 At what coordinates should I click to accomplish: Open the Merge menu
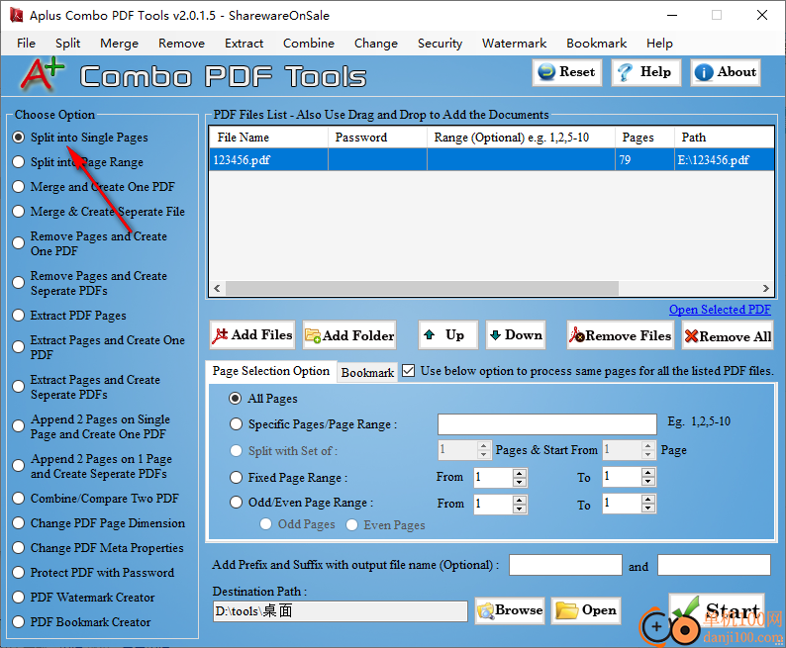[120, 44]
